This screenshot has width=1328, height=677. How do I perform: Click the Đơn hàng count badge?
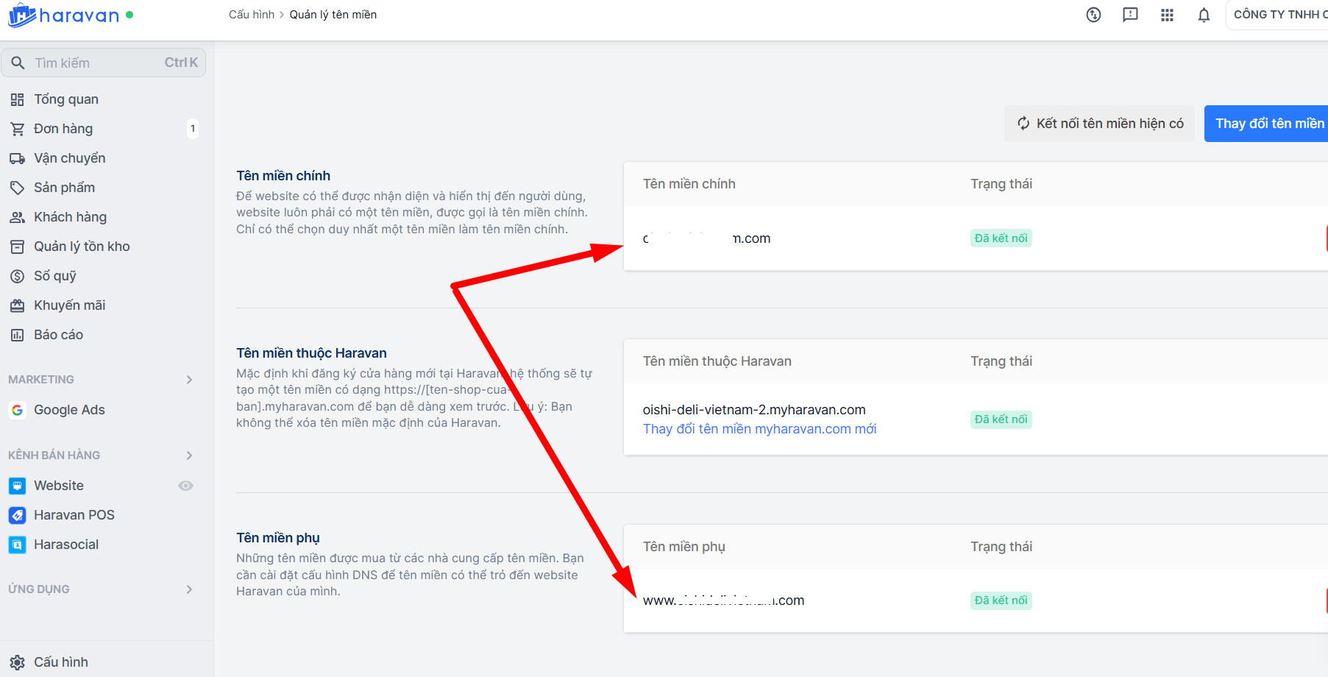tap(193, 129)
